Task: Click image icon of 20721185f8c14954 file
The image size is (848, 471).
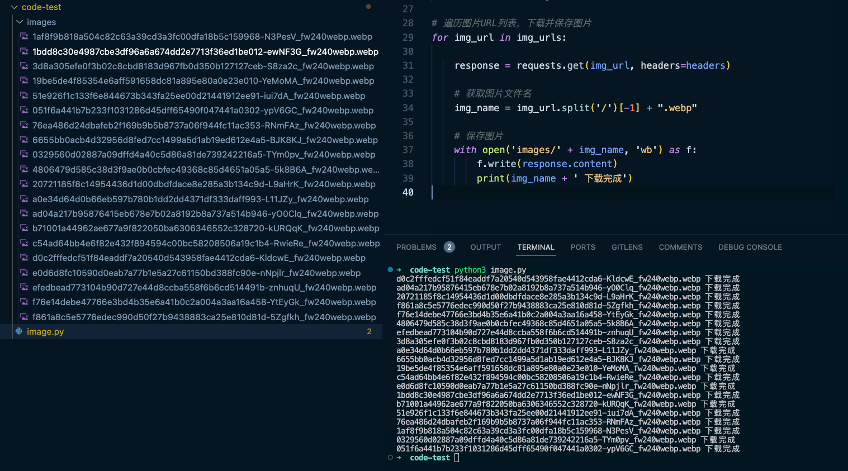Action: pos(24,184)
